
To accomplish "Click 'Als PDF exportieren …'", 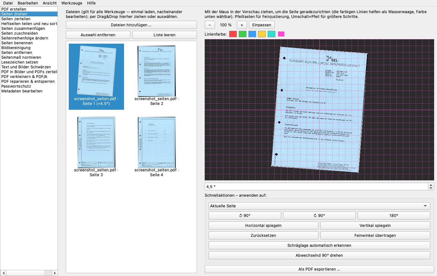I will (x=319, y=269).
